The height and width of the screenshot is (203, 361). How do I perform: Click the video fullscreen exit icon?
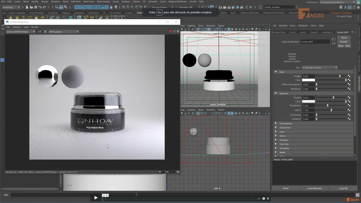pos(268,198)
